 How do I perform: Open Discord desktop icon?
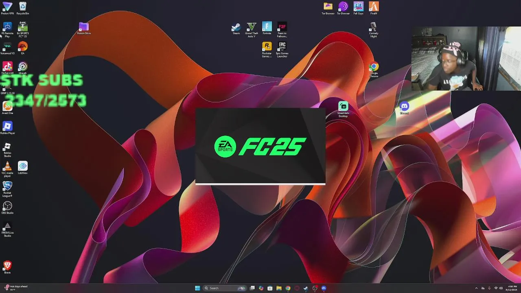[404, 108]
